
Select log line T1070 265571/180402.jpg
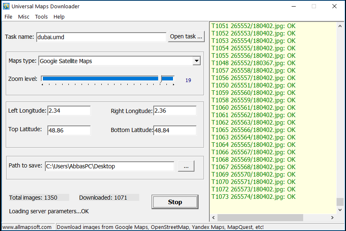[253, 182]
